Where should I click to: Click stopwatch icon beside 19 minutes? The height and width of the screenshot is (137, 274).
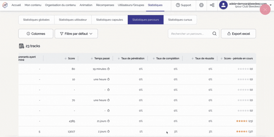pos(109,69)
